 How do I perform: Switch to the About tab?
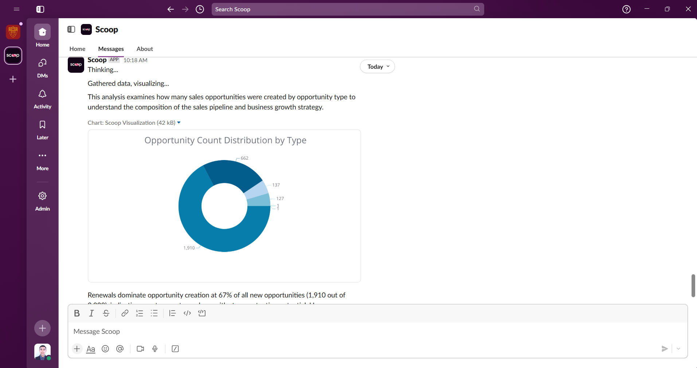tap(145, 49)
